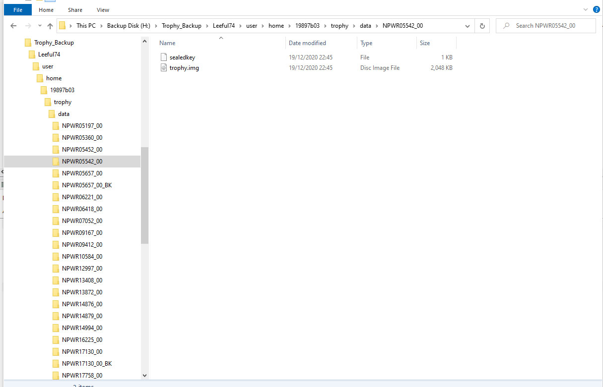Click the trophy.img file name
The image size is (603, 387).
click(184, 68)
